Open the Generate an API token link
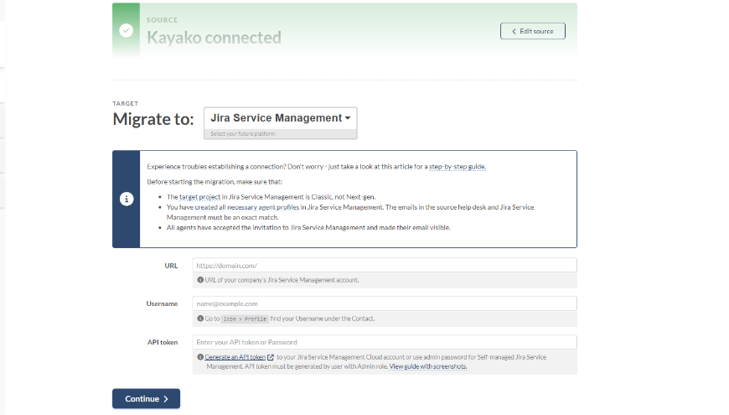The width and height of the screenshot is (729, 415). tap(235, 357)
